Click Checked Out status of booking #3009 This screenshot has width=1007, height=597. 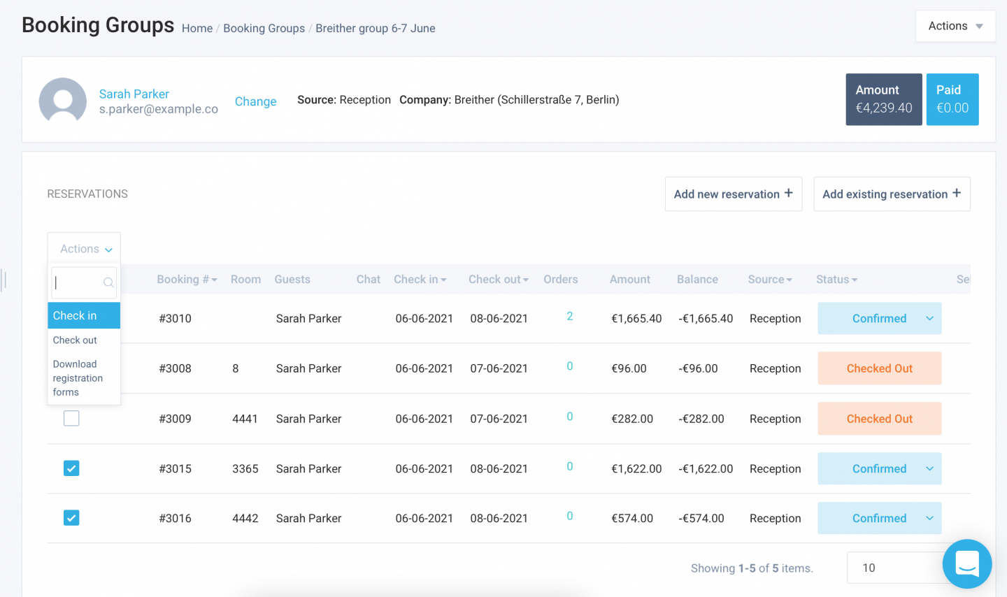pyautogui.click(x=880, y=419)
